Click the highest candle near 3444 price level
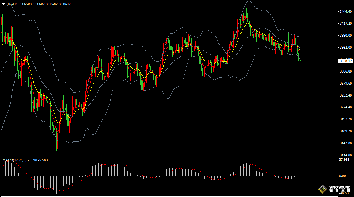354x197 pixels. click(247, 13)
